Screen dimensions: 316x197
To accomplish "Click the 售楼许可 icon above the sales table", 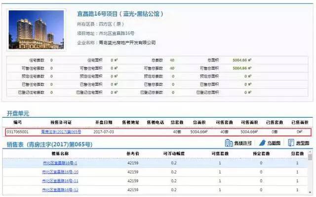I will pyautogui.click(x=239, y=143).
